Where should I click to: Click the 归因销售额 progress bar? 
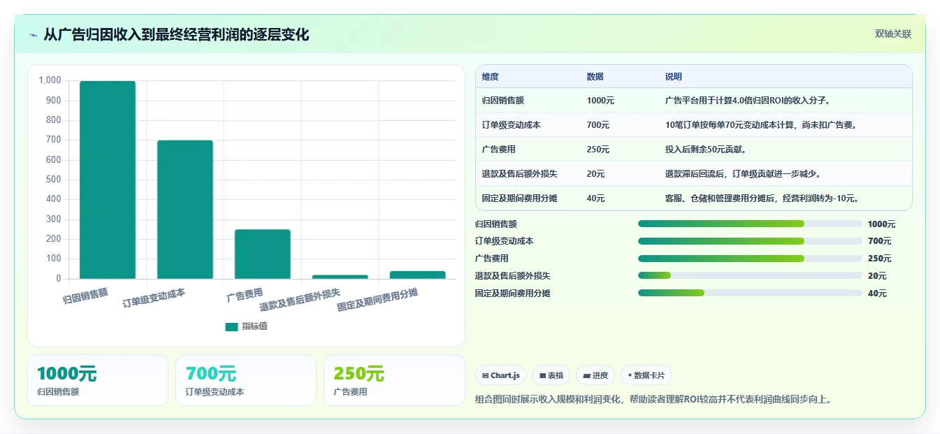(750, 224)
